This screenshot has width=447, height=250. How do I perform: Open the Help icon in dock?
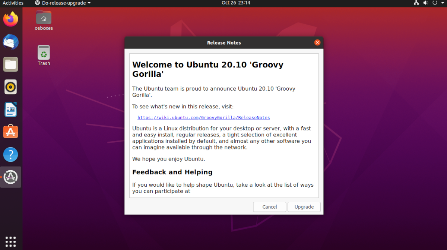(10, 154)
